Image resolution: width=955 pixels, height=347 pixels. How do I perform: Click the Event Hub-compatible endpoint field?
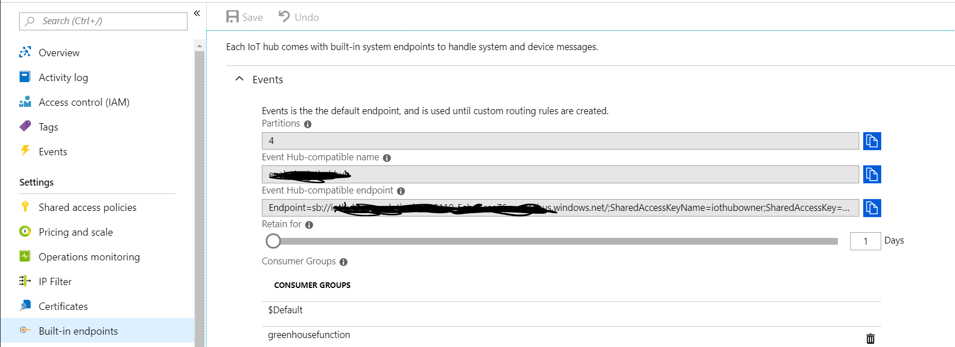[560, 208]
